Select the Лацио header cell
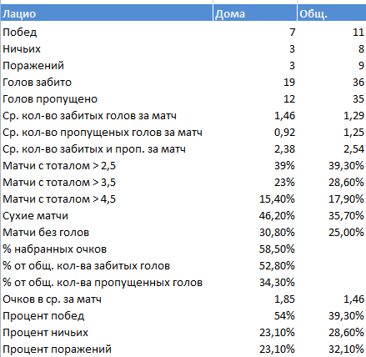366x357 pixels. [107, 13]
